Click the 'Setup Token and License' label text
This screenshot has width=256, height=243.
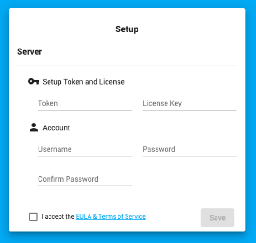pyautogui.click(x=83, y=82)
